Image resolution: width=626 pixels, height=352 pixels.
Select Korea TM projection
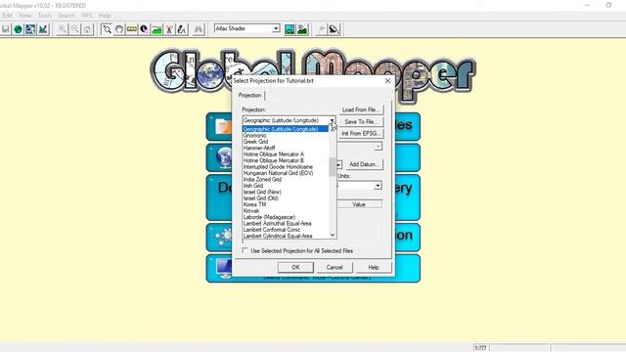click(x=286, y=204)
